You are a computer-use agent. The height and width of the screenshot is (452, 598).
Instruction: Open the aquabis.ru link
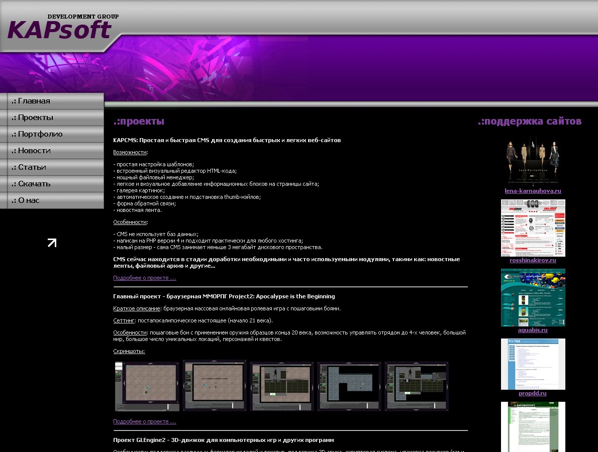(x=533, y=330)
